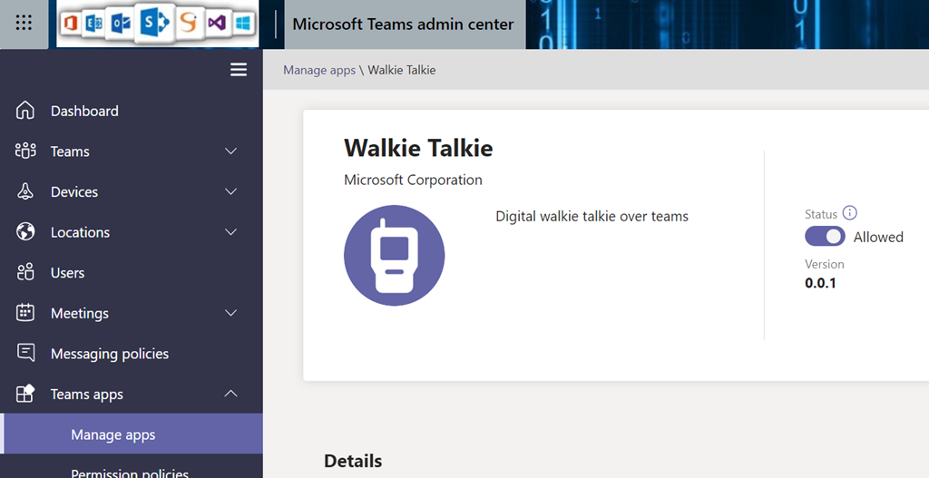The image size is (929, 478).
Task: Click the SharePoint icon in the banner
Action: tap(152, 24)
